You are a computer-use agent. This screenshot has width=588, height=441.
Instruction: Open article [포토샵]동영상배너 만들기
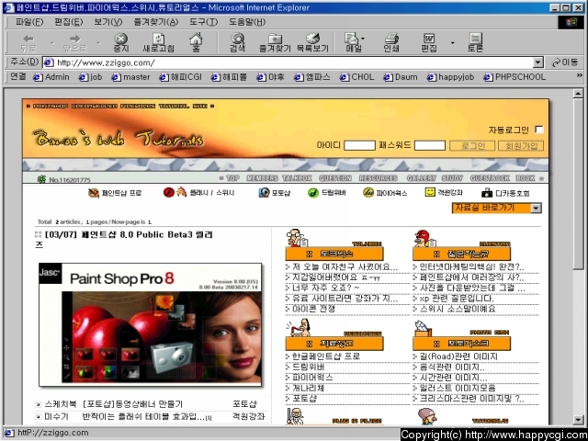click(x=132, y=404)
